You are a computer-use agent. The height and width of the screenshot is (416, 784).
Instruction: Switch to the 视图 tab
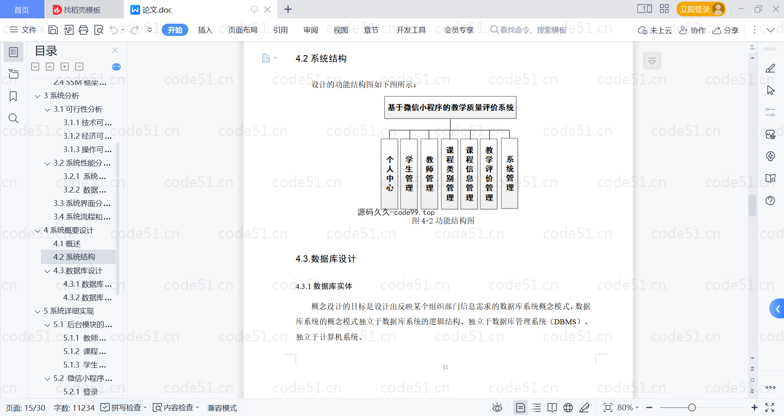pos(341,30)
